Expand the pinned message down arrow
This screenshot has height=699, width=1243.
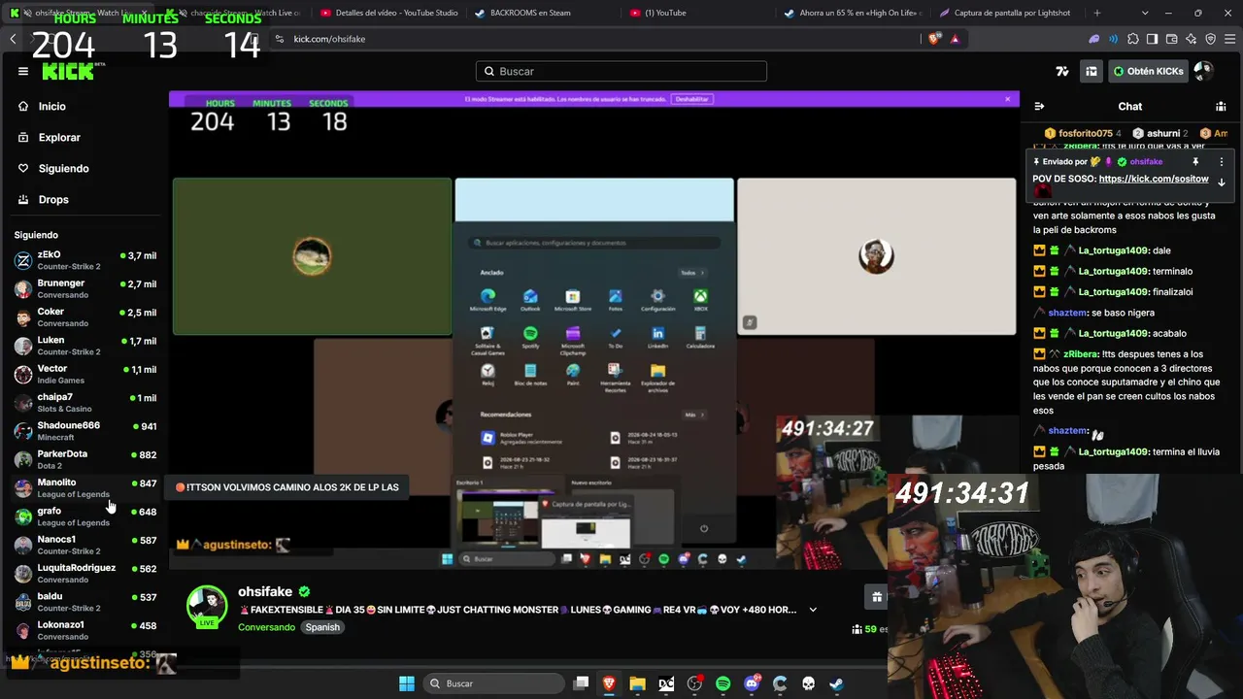coord(1222,182)
